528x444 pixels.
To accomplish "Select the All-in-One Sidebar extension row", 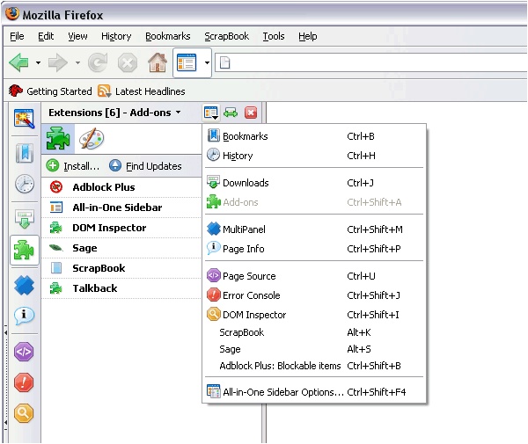I will pyautogui.click(x=121, y=207).
